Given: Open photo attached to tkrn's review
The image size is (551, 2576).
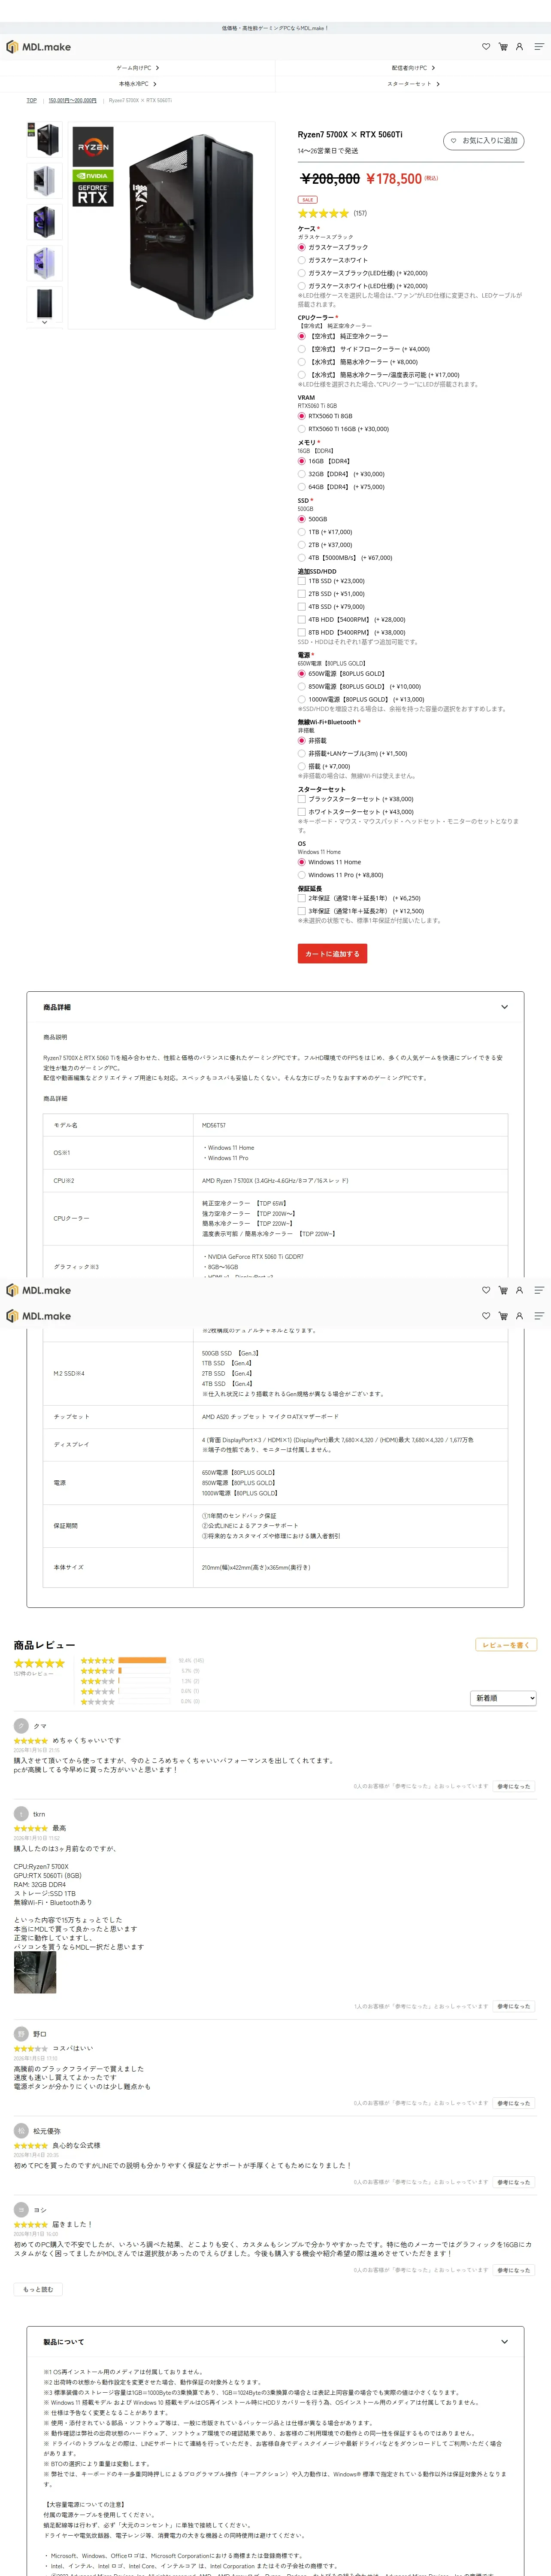Looking at the screenshot, I should point(35,1972).
